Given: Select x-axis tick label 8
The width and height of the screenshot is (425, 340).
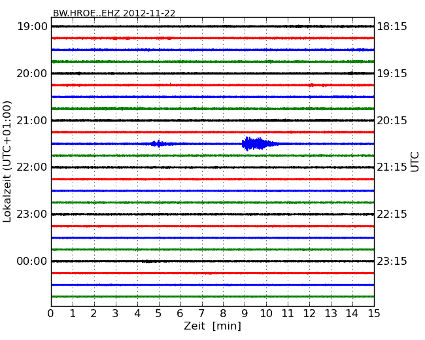Looking at the screenshot, I should click(x=223, y=313).
